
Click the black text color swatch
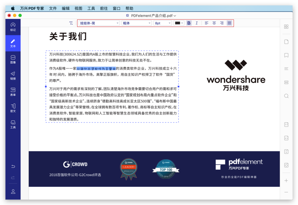pyautogui.click(x=178, y=23)
